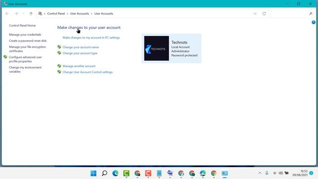Click the window title bar User Accounts icon
This screenshot has height=179, width=318.
(x=5, y=3)
